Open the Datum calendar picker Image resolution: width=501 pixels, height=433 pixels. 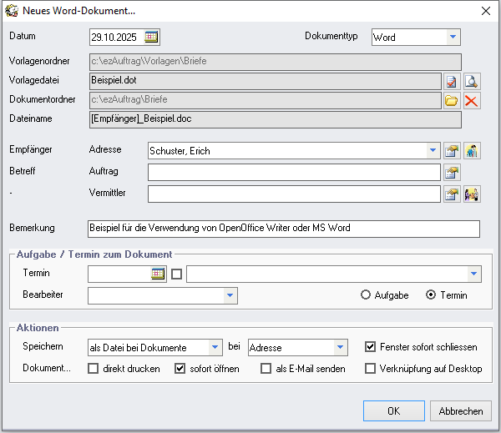coord(151,37)
